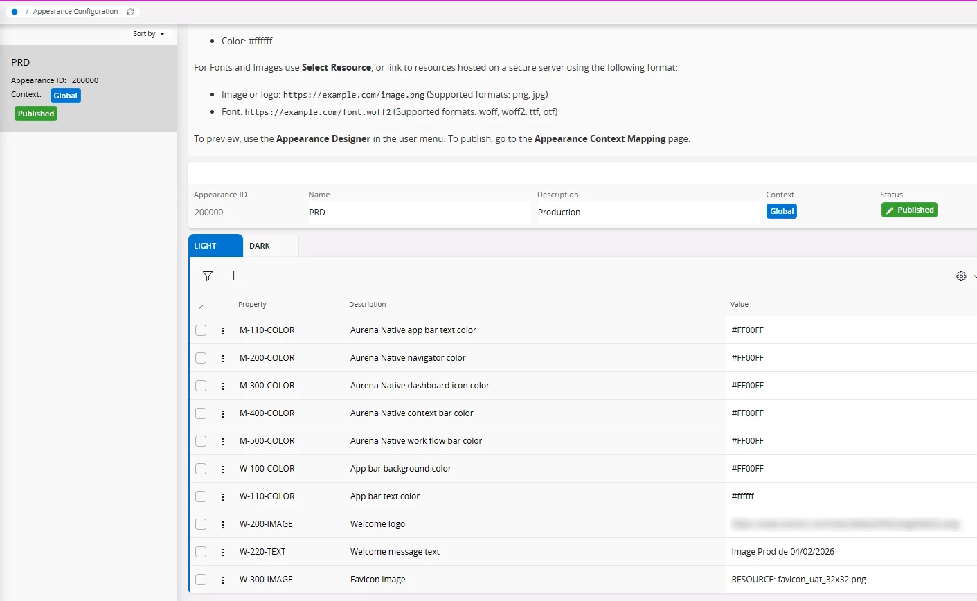Open row actions menu for M-110-COLOR
Viewport: 977px width, 601px height.
223,331
